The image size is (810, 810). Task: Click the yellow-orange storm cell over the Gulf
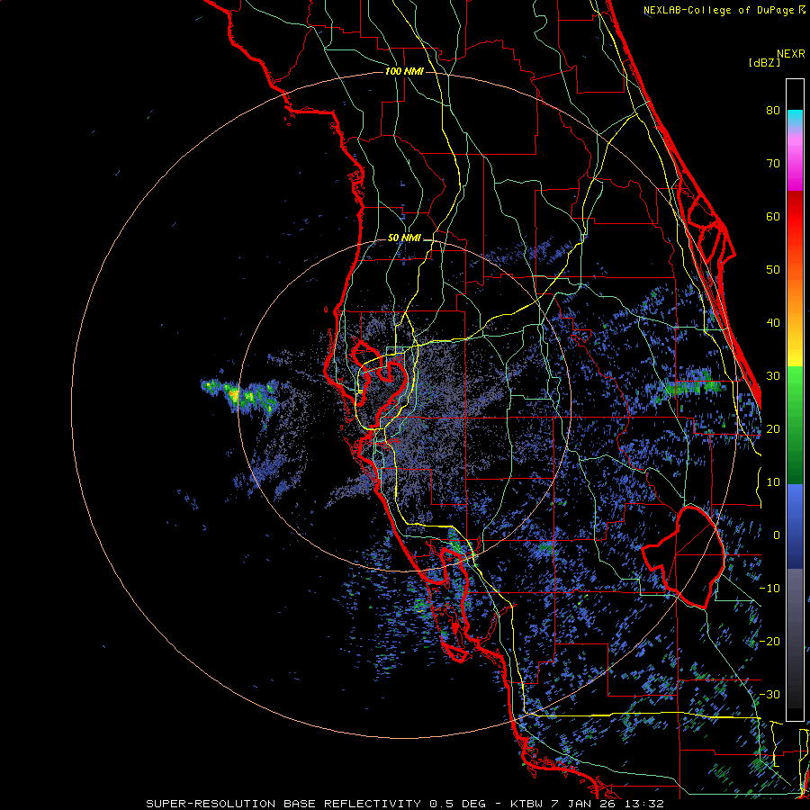[233, 396]
